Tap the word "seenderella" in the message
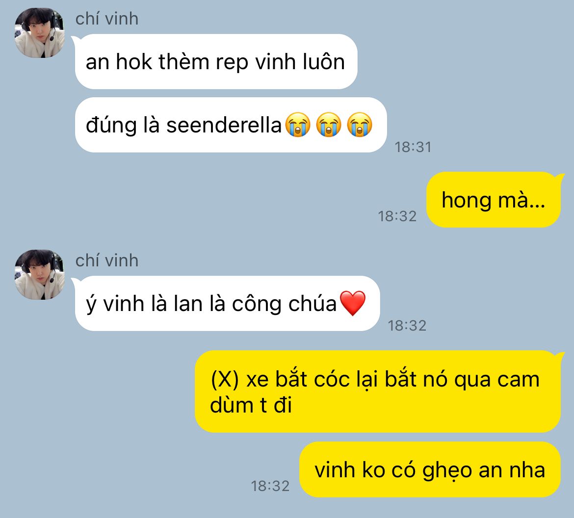The height and width of the screenshot is (518, 574). (224, 125)
